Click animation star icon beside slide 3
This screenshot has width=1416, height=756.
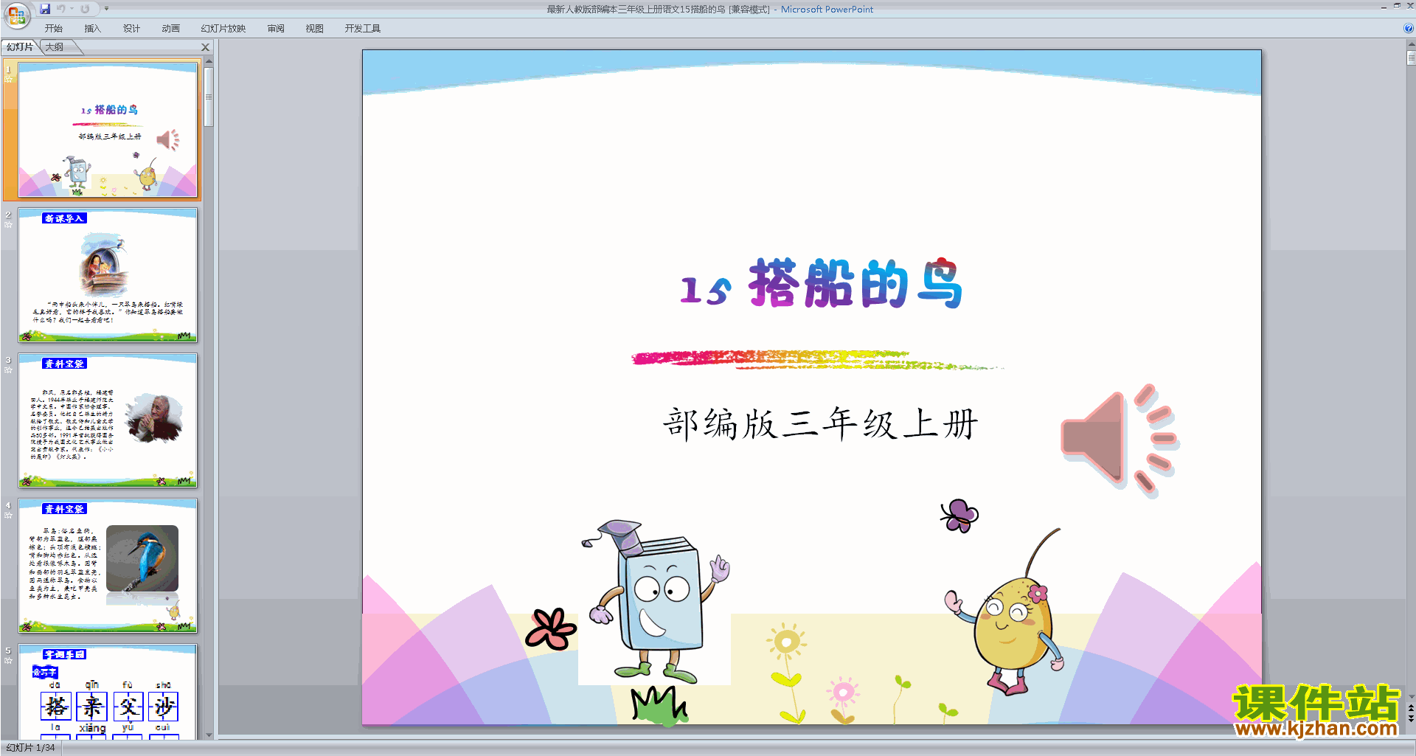(9, 370)
